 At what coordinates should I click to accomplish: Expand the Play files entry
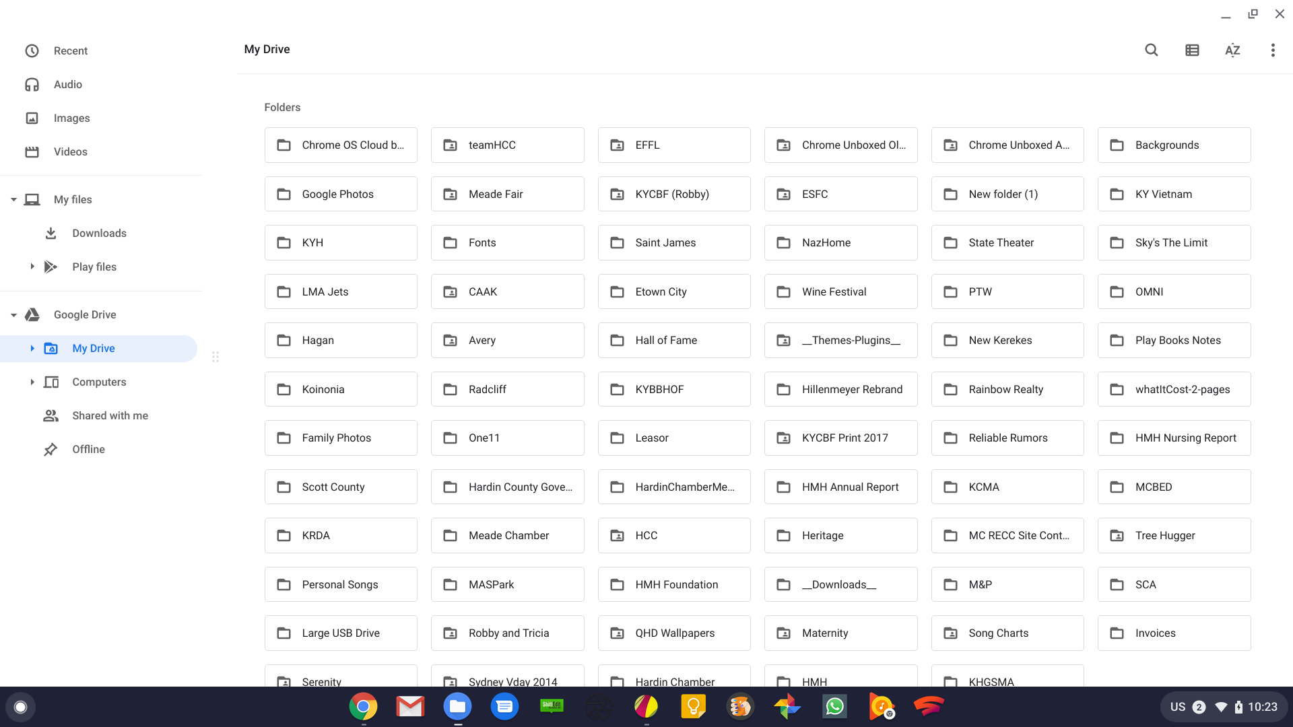click(x=32, y=267)
